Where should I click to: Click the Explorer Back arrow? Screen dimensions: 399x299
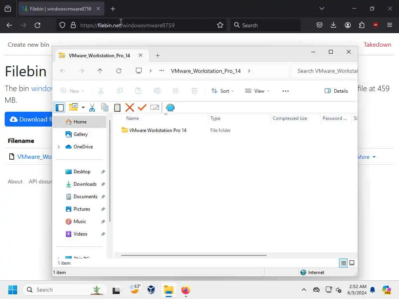pos(63,71)
